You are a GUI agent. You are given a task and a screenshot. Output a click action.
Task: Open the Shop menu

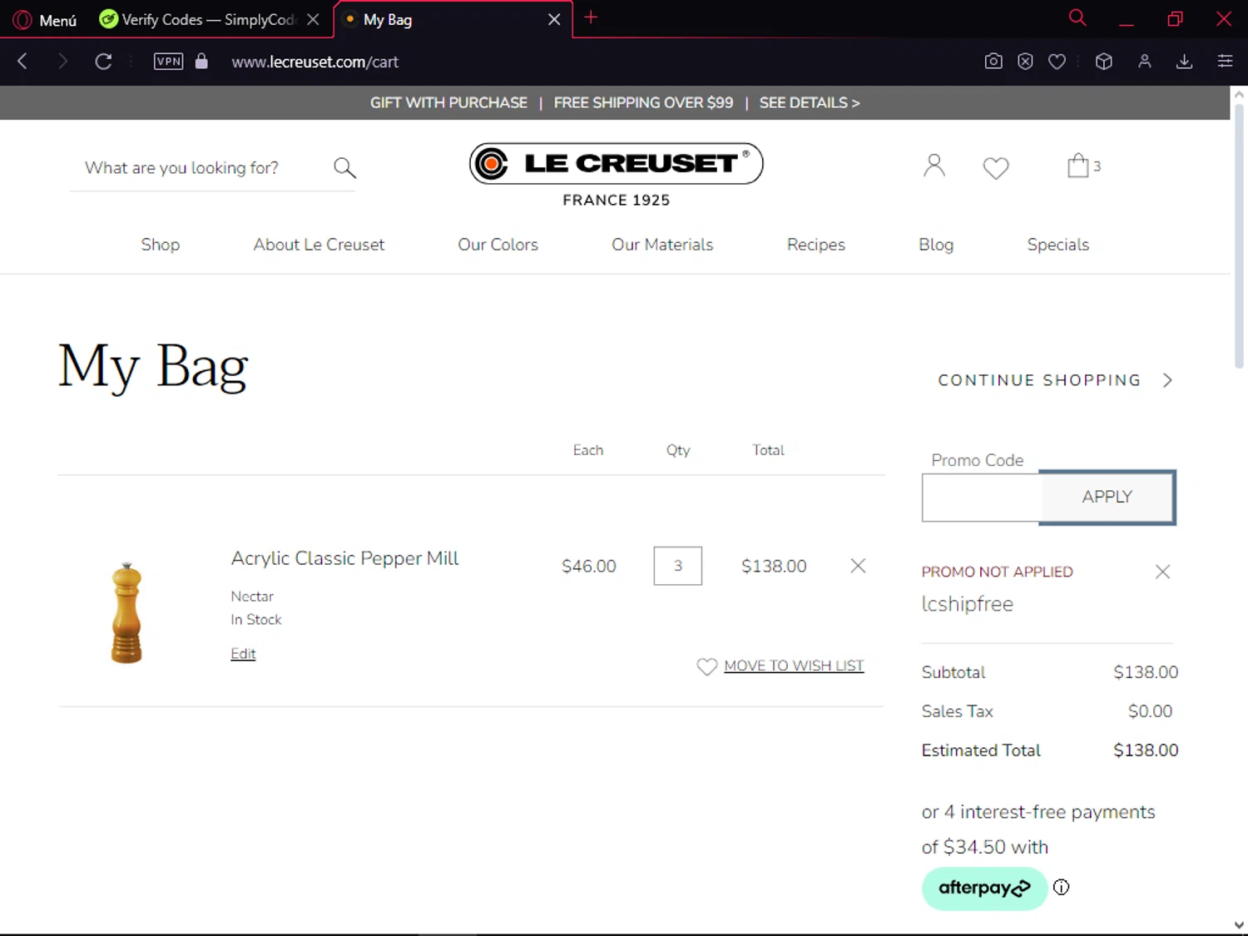[x=160, y=245]
